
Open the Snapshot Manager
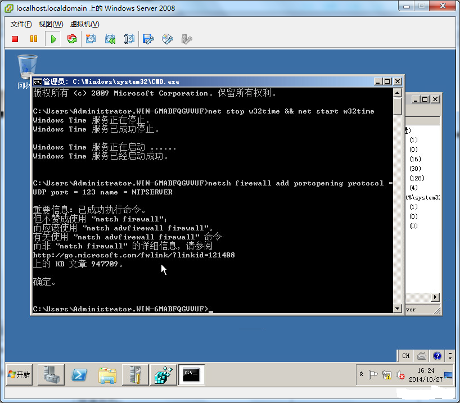click(x=129, y=39)
